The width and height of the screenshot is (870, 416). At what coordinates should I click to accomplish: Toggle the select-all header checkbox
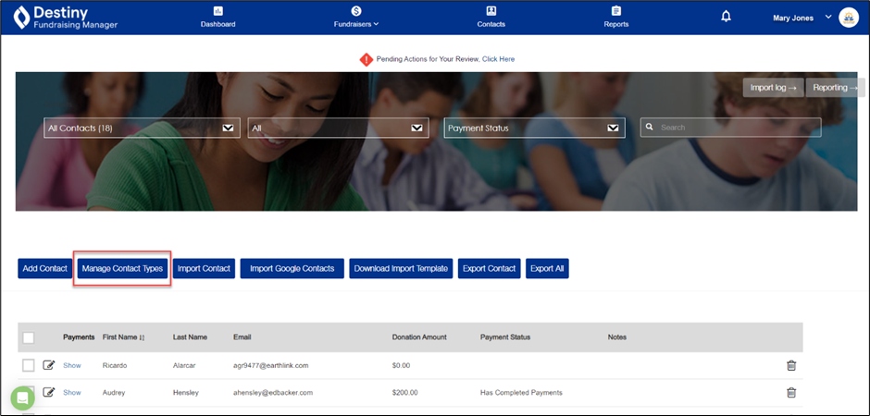[x=29, y=337]
